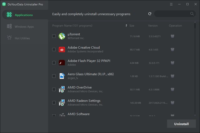Screen dimensions: 200x133
Task: Enable the AMD Radeon Settings checkbox
Action: (x=54, y=102)
